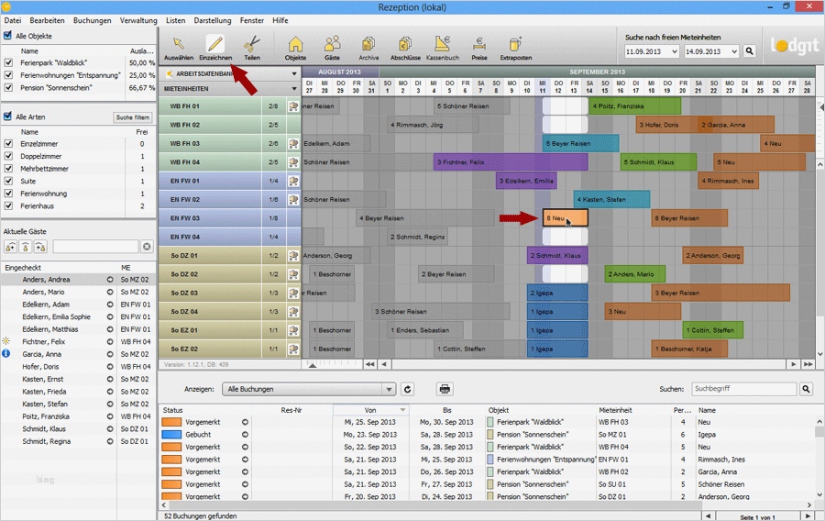Image resolution: width=825 pixels, height=521 pixels.
Task: Open the Bearbeiten menu
Action: pyautogui.click(x=47, y=20)
